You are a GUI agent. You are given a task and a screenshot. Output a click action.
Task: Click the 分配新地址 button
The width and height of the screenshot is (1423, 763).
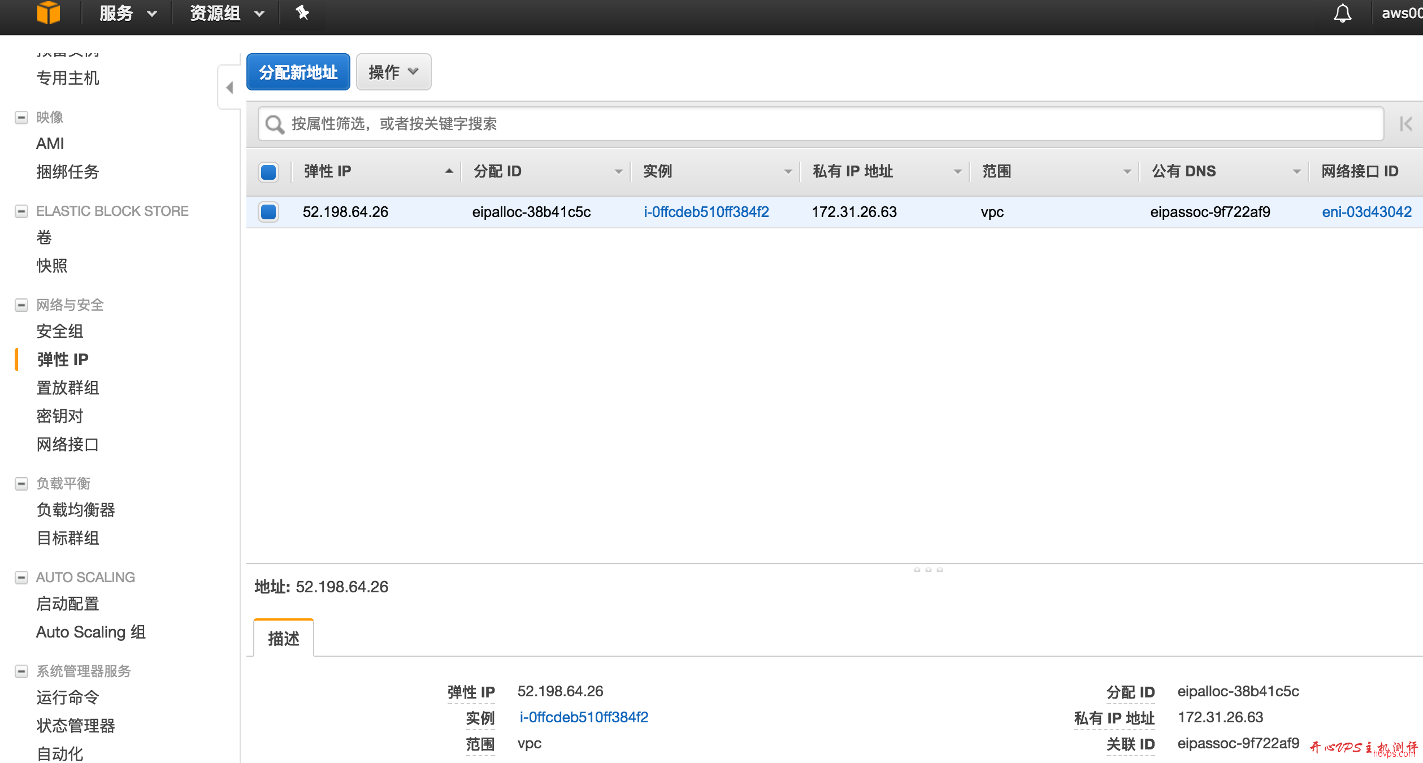click(298, 72)
